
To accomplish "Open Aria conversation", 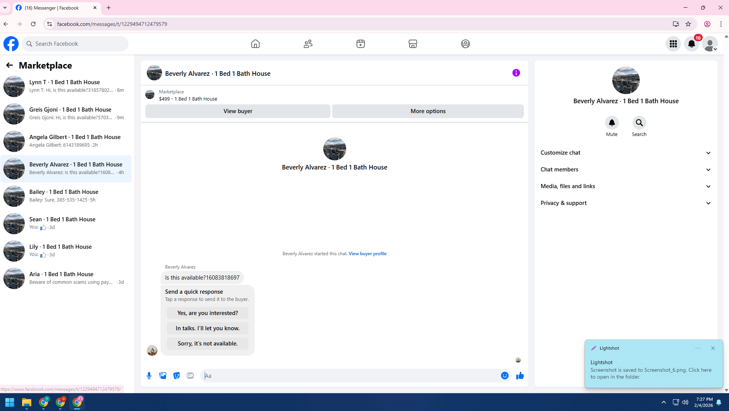I will tap(66, 278).
